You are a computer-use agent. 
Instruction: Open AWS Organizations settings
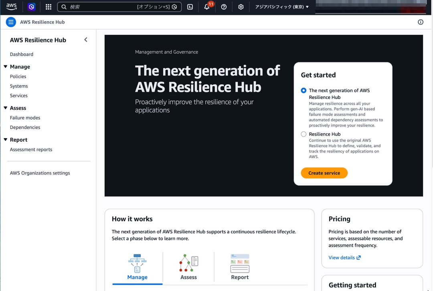pos(40,173)
